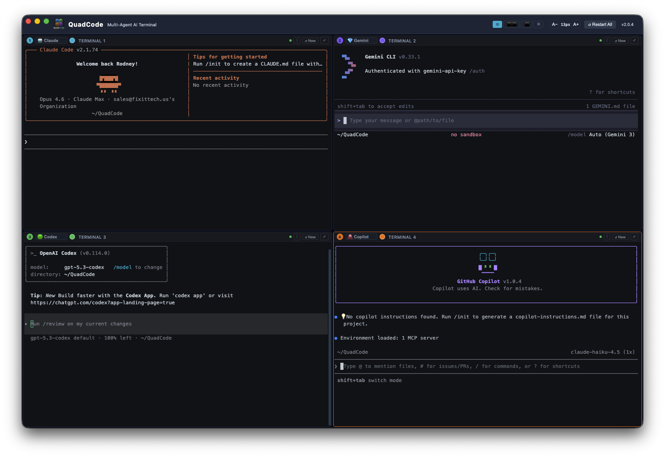Expand Terminal 1 using the diagonal arrow icon
The height and width of the screenshot is (457, 665).
(325, 40)
